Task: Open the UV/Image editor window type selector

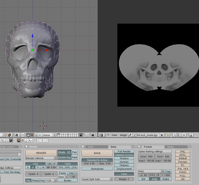Action: pos(102,135)
